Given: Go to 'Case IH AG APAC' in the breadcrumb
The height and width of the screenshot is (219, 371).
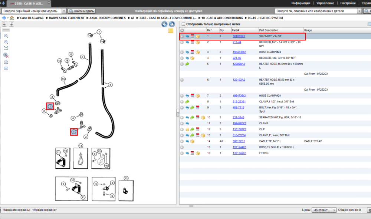Looking at the screenshot, I should click(32, 18).
